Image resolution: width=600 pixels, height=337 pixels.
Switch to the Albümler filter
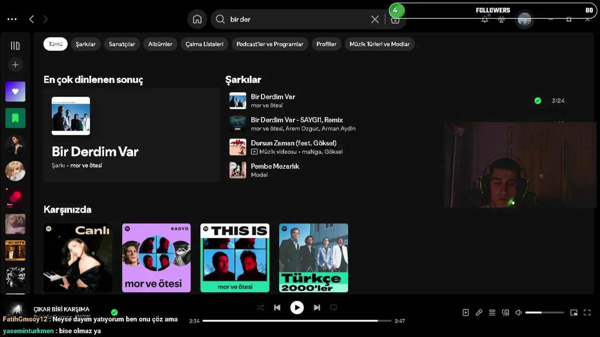pos(160,44)
